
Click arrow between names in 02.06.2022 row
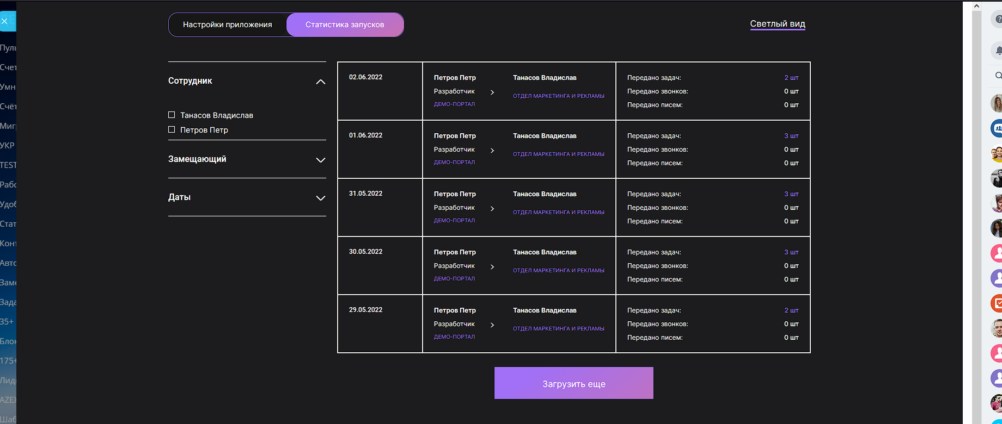pyautogui.click(x=492, y=92)
